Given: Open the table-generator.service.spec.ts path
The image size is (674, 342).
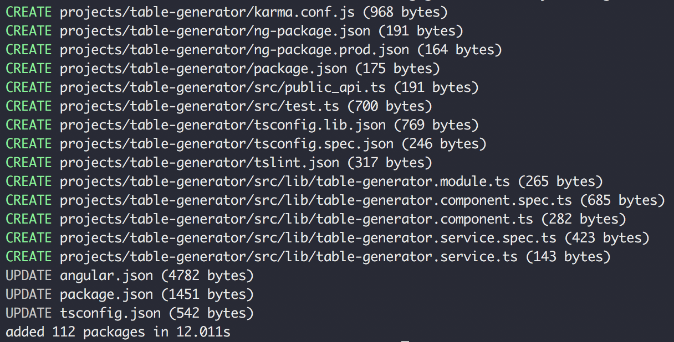Looking at the screenshot, I should coord(308,238).
